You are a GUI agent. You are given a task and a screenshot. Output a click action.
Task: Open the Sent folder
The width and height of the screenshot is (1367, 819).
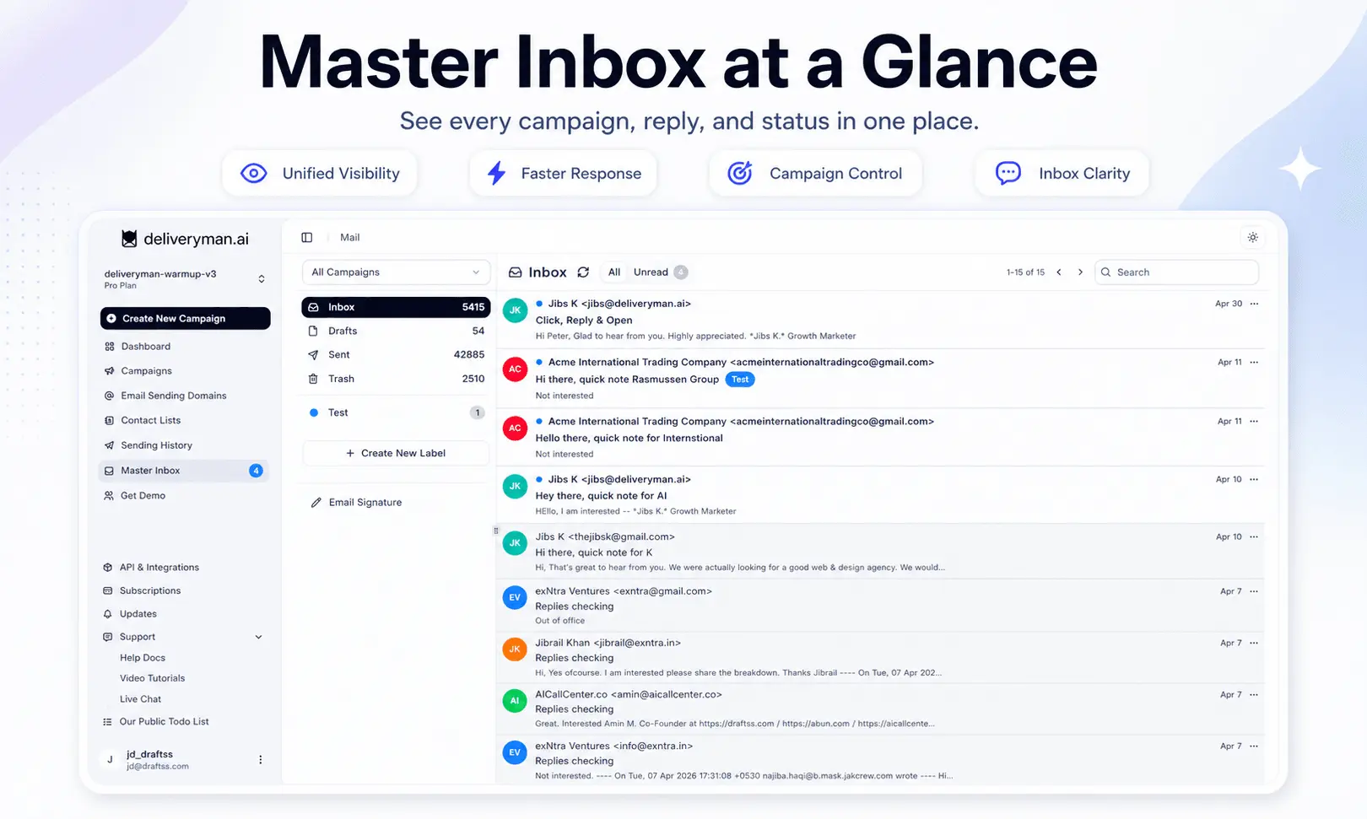(x=396, y=355)
